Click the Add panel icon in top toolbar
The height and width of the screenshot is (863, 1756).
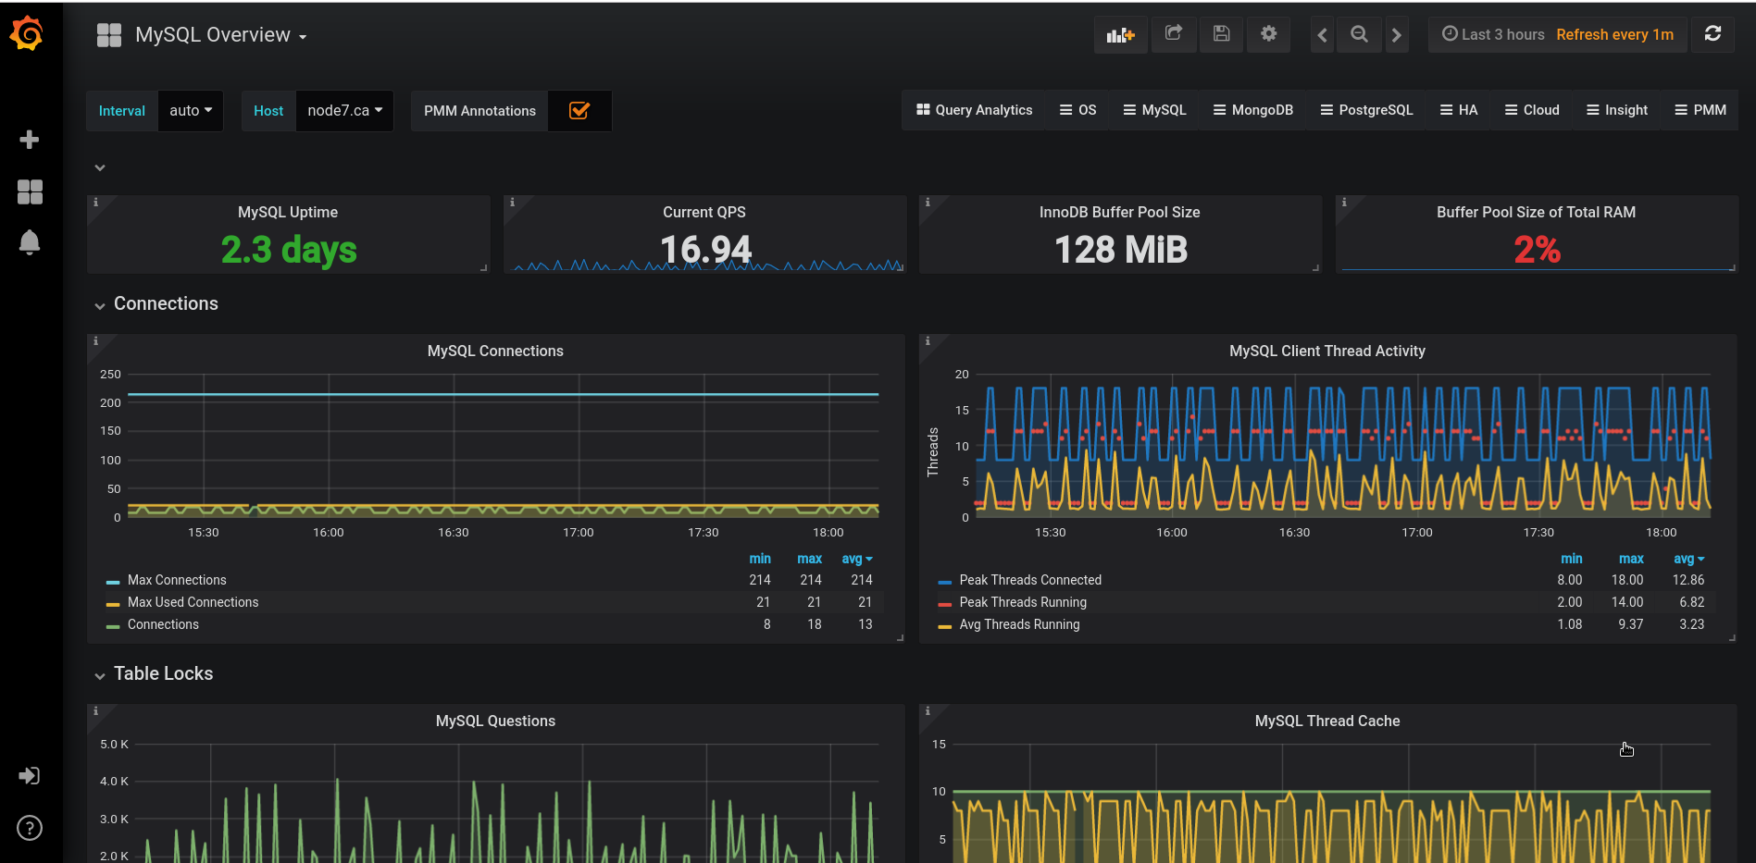1120,34
